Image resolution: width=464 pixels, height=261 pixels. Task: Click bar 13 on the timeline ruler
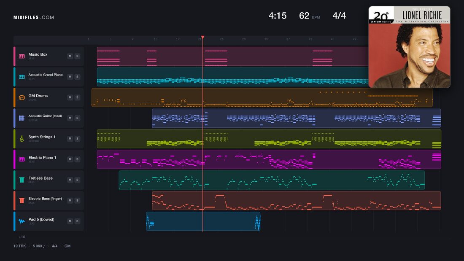[155, 39]
